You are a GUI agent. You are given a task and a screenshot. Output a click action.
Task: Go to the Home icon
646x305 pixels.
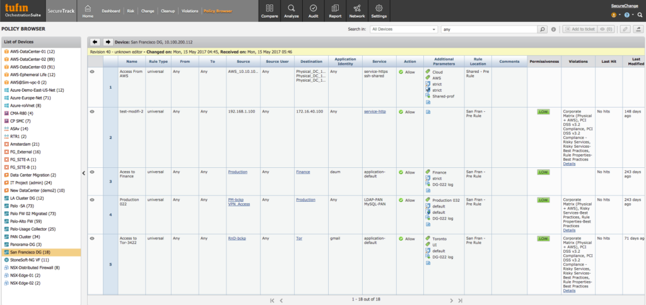88,11
